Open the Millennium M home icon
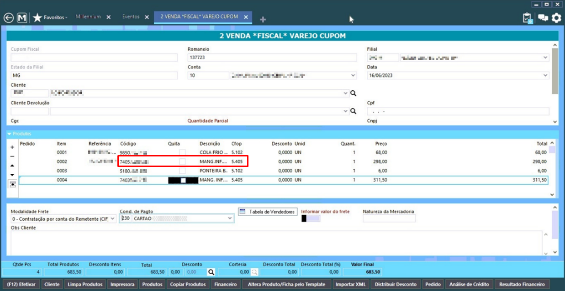The image size is (565, 291). pyautogui.click(x=22, y=18)
